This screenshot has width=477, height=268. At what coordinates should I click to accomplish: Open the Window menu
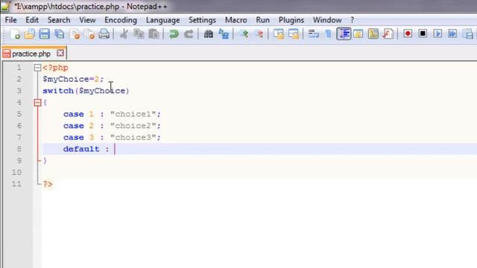(327, 20)
